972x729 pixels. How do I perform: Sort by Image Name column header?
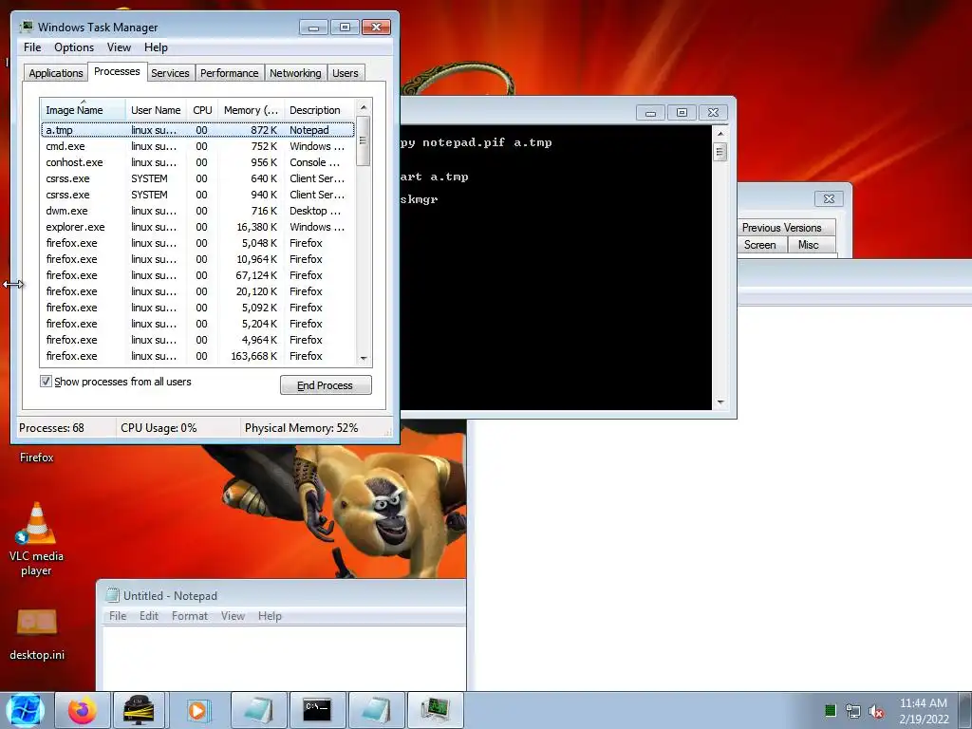tap(83, 110)
